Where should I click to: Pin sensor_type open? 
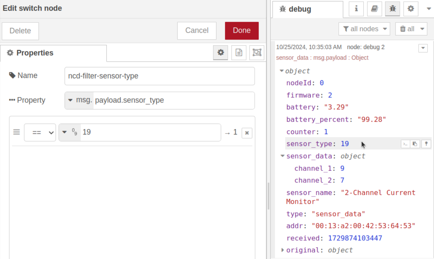coord(426,144)
